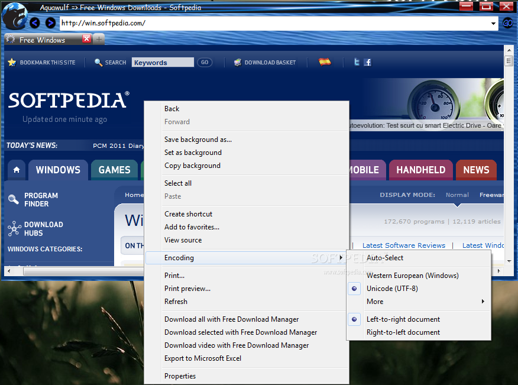Image resolution: width=518 pixels, height=385 pixels.
Task: Click the DOWNLOAD HUBS link
Action: (43, 229)
